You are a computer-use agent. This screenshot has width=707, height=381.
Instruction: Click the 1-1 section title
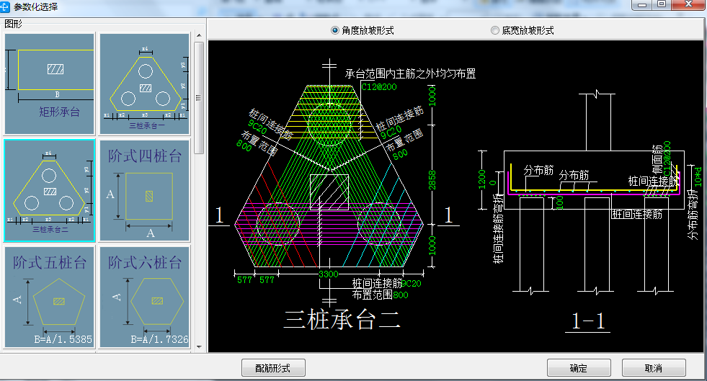pos(588,321)
